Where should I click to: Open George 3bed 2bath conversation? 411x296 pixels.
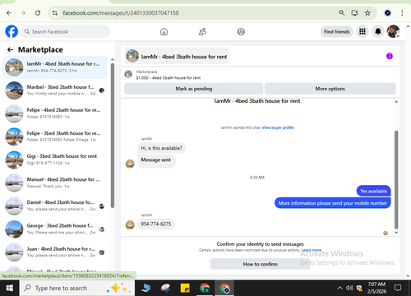tap(55, 229)
